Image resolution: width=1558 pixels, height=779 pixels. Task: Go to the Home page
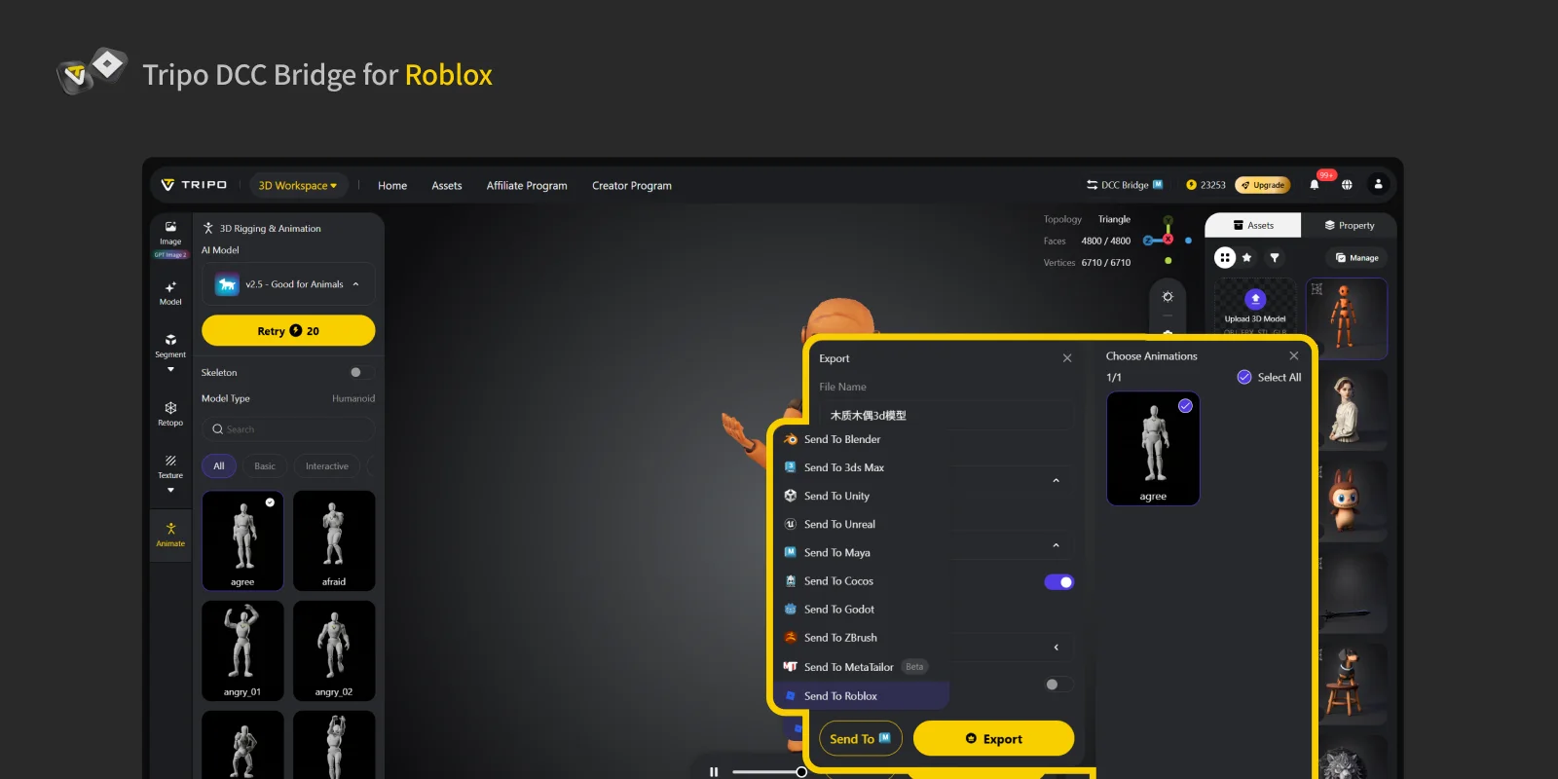[392, 185]
